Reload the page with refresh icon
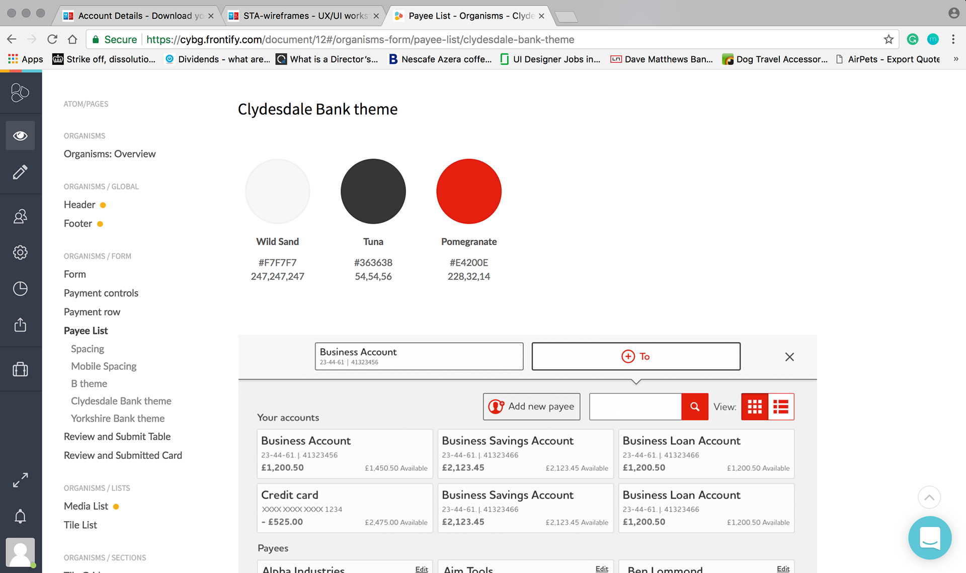 [x=52, y=39]
